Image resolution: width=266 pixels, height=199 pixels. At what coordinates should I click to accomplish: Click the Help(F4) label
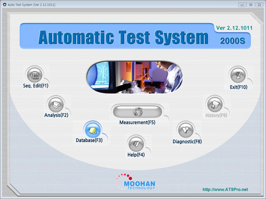tap(136, 155)
